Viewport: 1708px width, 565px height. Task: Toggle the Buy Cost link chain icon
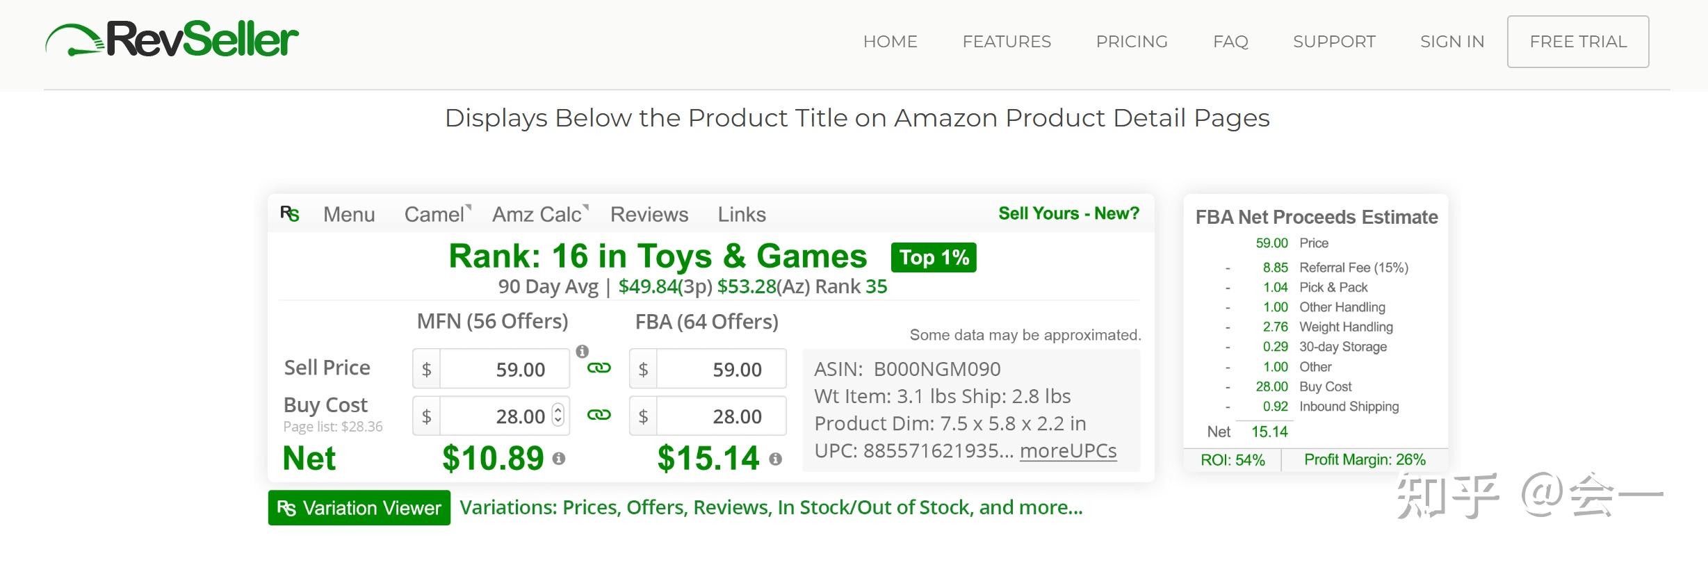599,415
